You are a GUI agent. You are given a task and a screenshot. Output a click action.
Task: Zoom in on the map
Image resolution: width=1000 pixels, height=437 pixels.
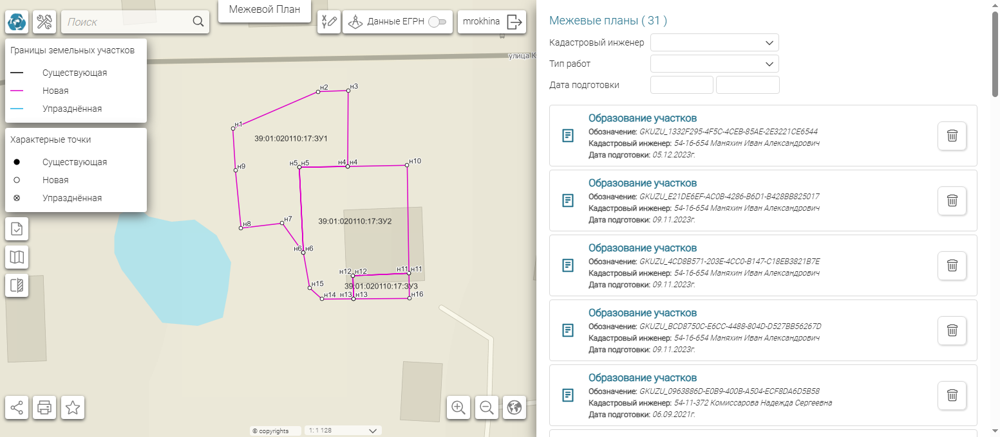click(458, 407)
